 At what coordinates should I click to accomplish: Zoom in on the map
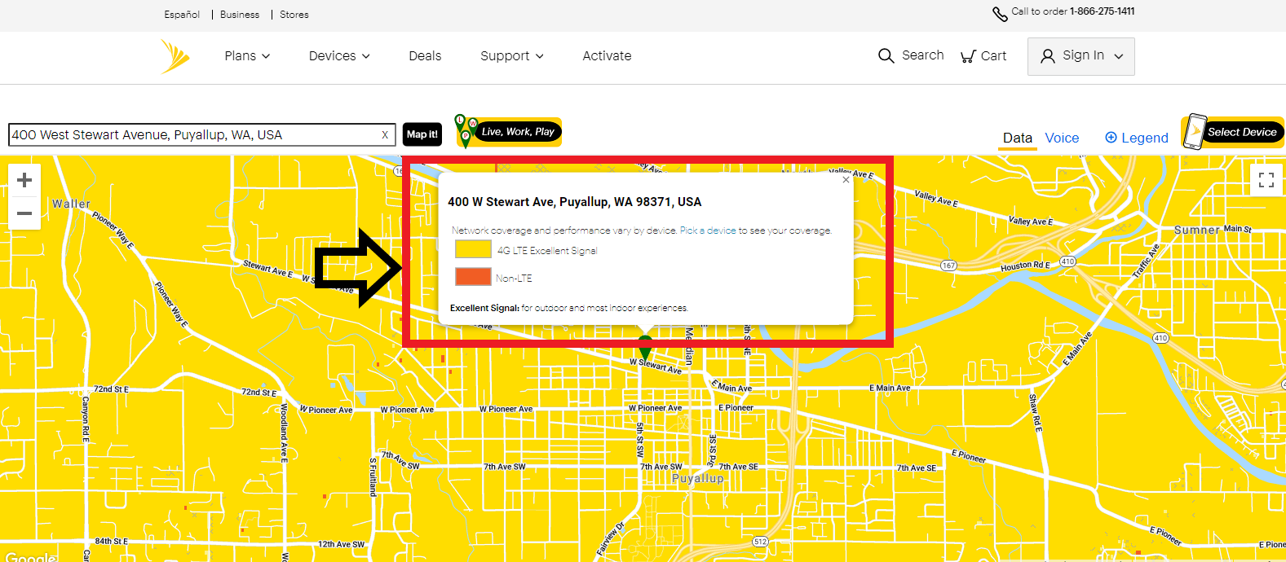click(x=24, y=180)
